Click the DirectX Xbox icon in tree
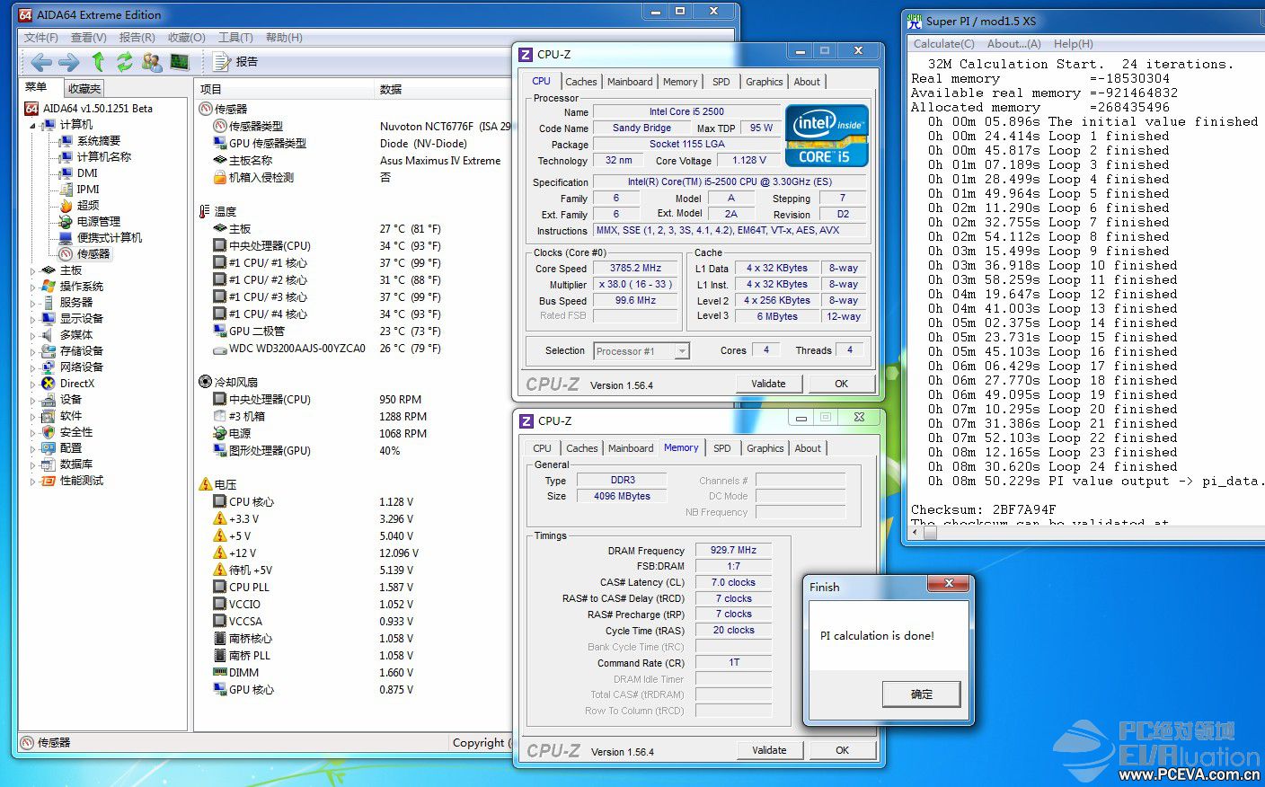The image size is (1265, 787). [49, 384]
